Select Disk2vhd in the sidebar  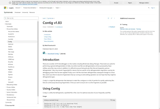coord(11,44)
